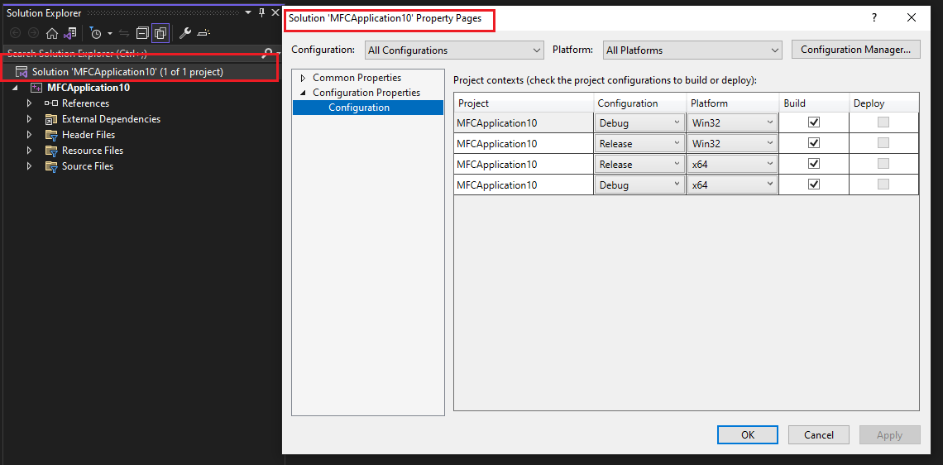Open Release configuration dropdown in Win32 row

point(639,143)
